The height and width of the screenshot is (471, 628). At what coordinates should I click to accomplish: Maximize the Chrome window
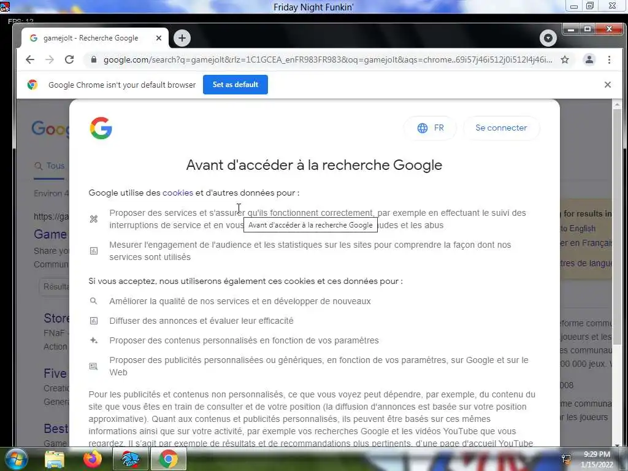[x=587, y=29]
